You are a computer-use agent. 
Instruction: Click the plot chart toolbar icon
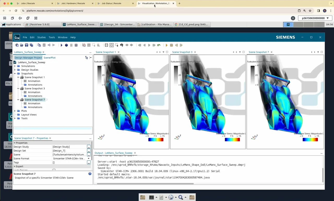[x=84, y=45]
